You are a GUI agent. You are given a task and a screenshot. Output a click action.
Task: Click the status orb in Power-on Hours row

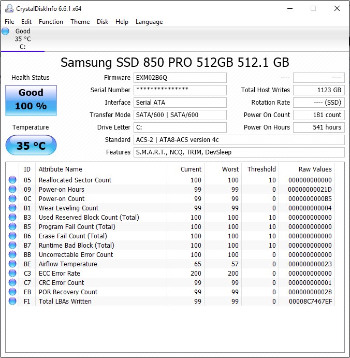tap(12, 189)
